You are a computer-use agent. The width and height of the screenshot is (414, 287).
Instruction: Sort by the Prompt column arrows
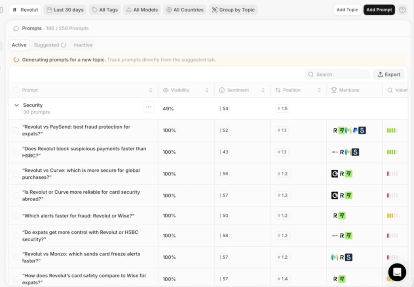(151, 90)
